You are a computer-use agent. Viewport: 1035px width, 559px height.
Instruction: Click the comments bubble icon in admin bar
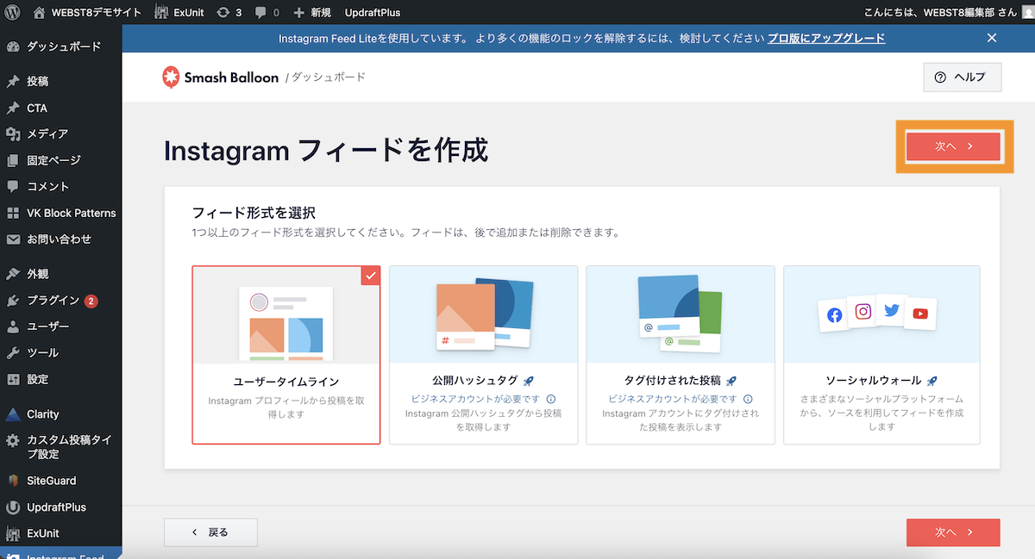(x=267, y=13)
